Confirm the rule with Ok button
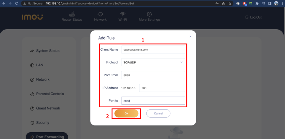 point(126,114)
